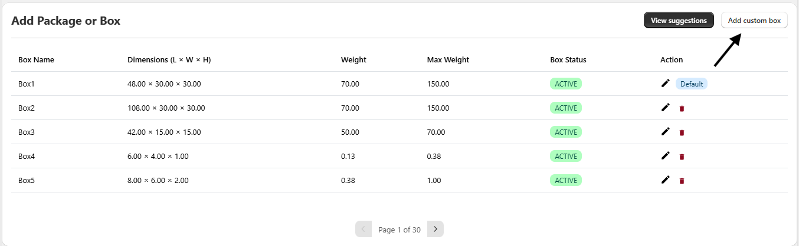Click the View suggestions button
This screenshot has height=246, width=799.
tap(679, 21)
